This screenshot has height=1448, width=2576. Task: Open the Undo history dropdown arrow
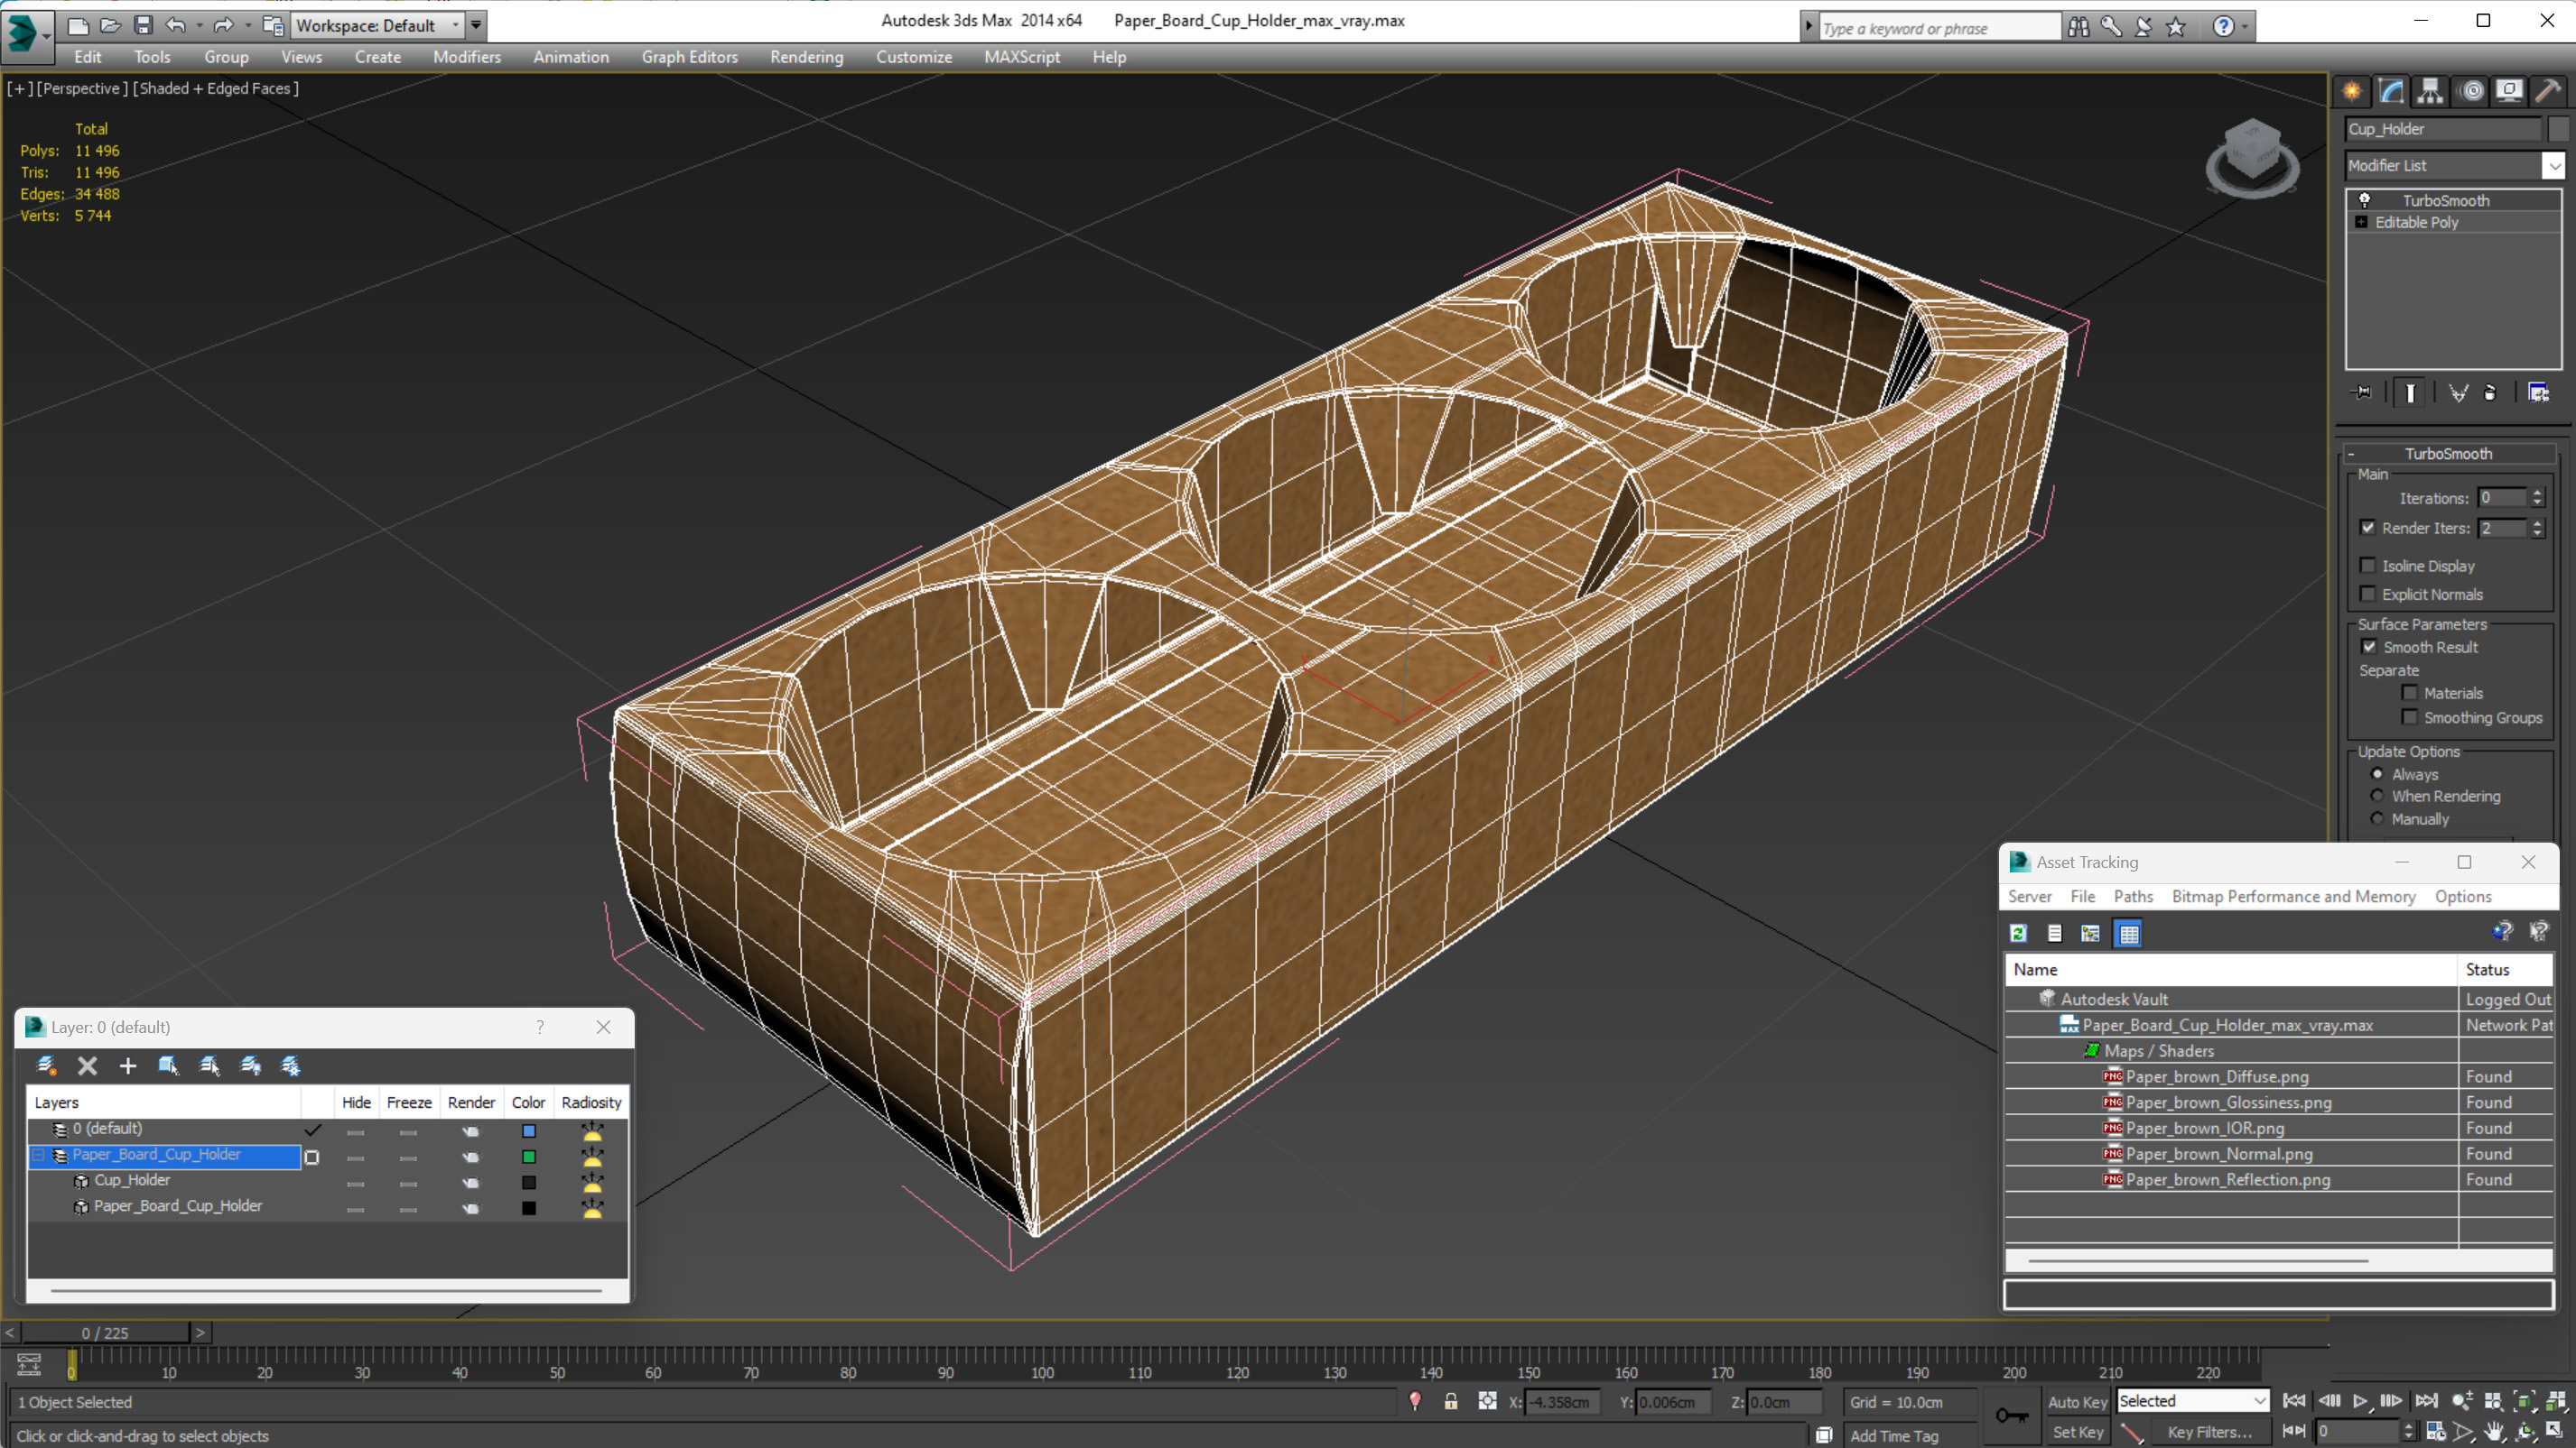[x=199, y=25]
